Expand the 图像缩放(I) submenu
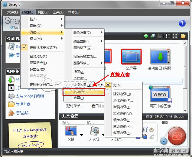Viewport: 192px width, 157px height. click(84, 63)
